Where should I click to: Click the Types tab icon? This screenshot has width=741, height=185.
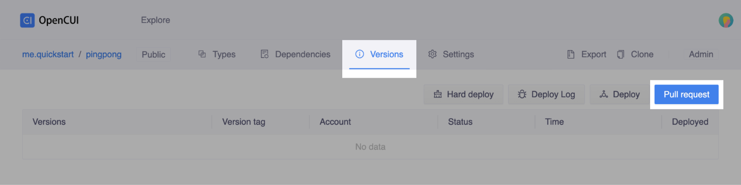tap(202, 54)
